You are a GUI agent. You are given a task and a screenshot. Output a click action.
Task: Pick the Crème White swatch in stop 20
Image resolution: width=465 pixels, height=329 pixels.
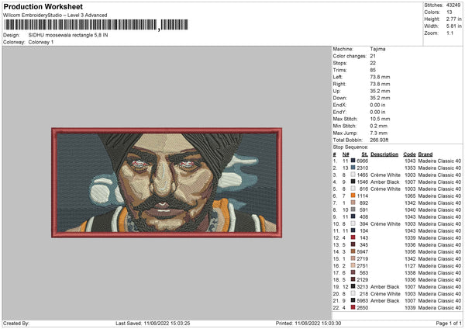[353, 293]
